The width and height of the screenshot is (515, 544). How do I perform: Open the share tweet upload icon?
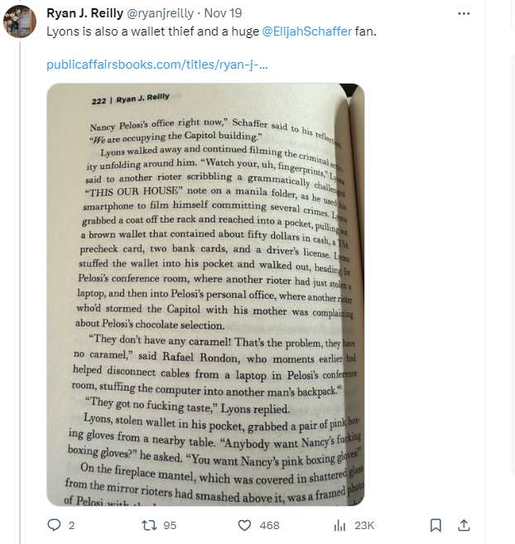coord(464,525)
